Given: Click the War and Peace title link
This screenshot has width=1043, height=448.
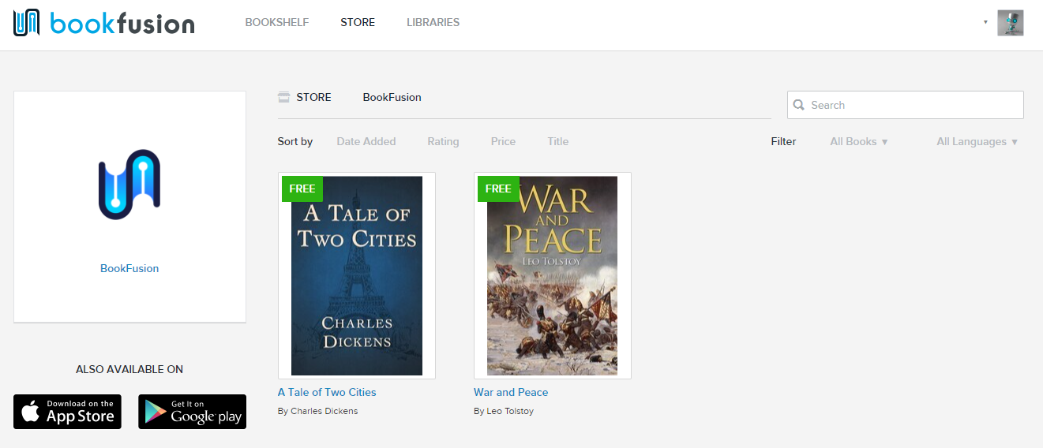Looking at the screenshot, I should click(511, 392).
